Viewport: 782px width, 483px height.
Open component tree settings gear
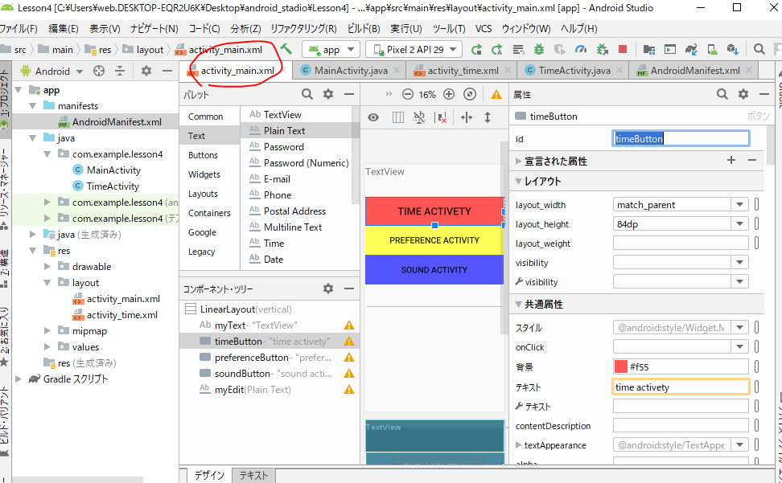pyautogui.click(x=328, y=289)
